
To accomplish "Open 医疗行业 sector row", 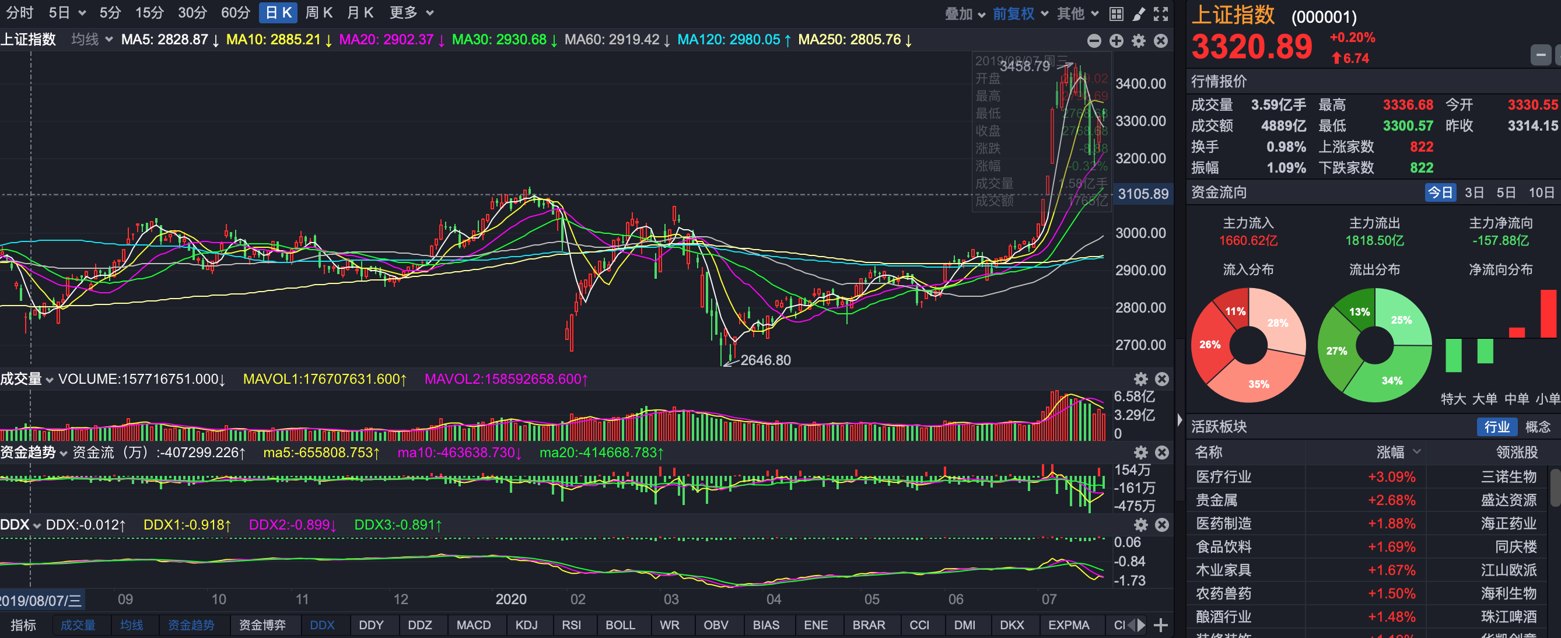I will (1367, 477).
